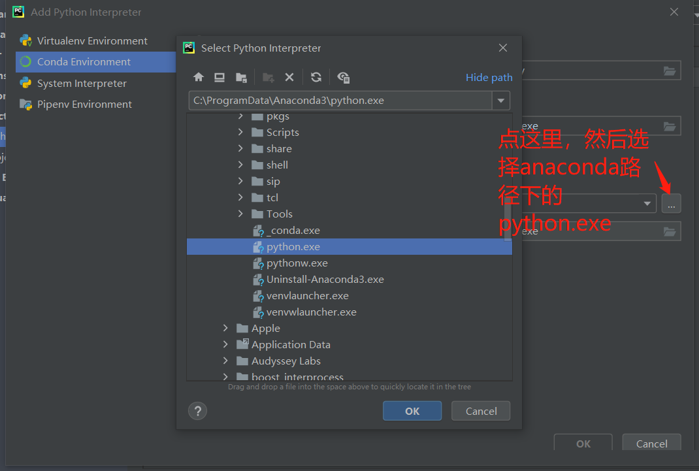Open help via question mark button
Screen dimensions: 699x471
[197, 411]
